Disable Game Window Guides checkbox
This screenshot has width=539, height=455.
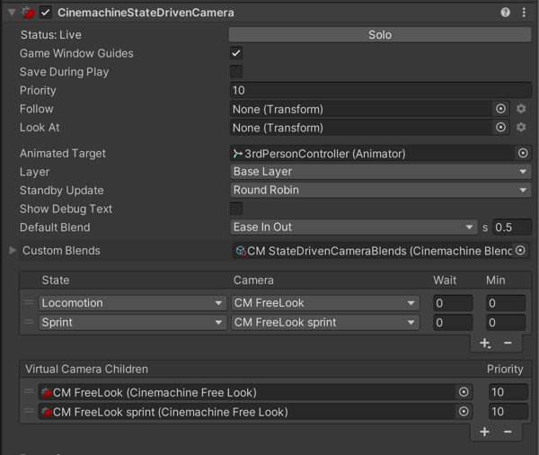236,53
